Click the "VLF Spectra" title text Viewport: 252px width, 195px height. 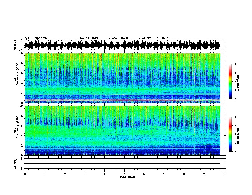[x=36, y=38]
